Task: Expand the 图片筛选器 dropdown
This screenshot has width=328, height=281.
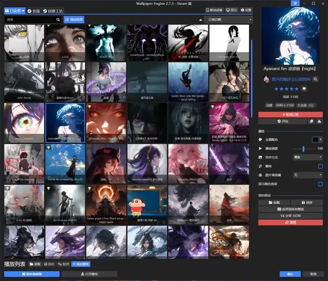Action: pyautogui.click(x=308, y=175)
